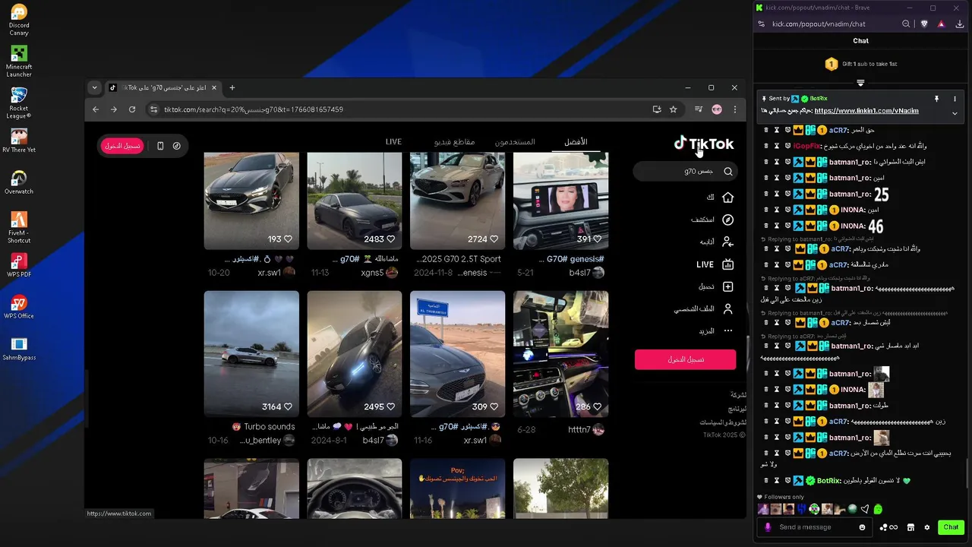This screenshot has height=547, width=972.
Task: Open the Explore compass icon in sidebar
Action: [727, 220]
